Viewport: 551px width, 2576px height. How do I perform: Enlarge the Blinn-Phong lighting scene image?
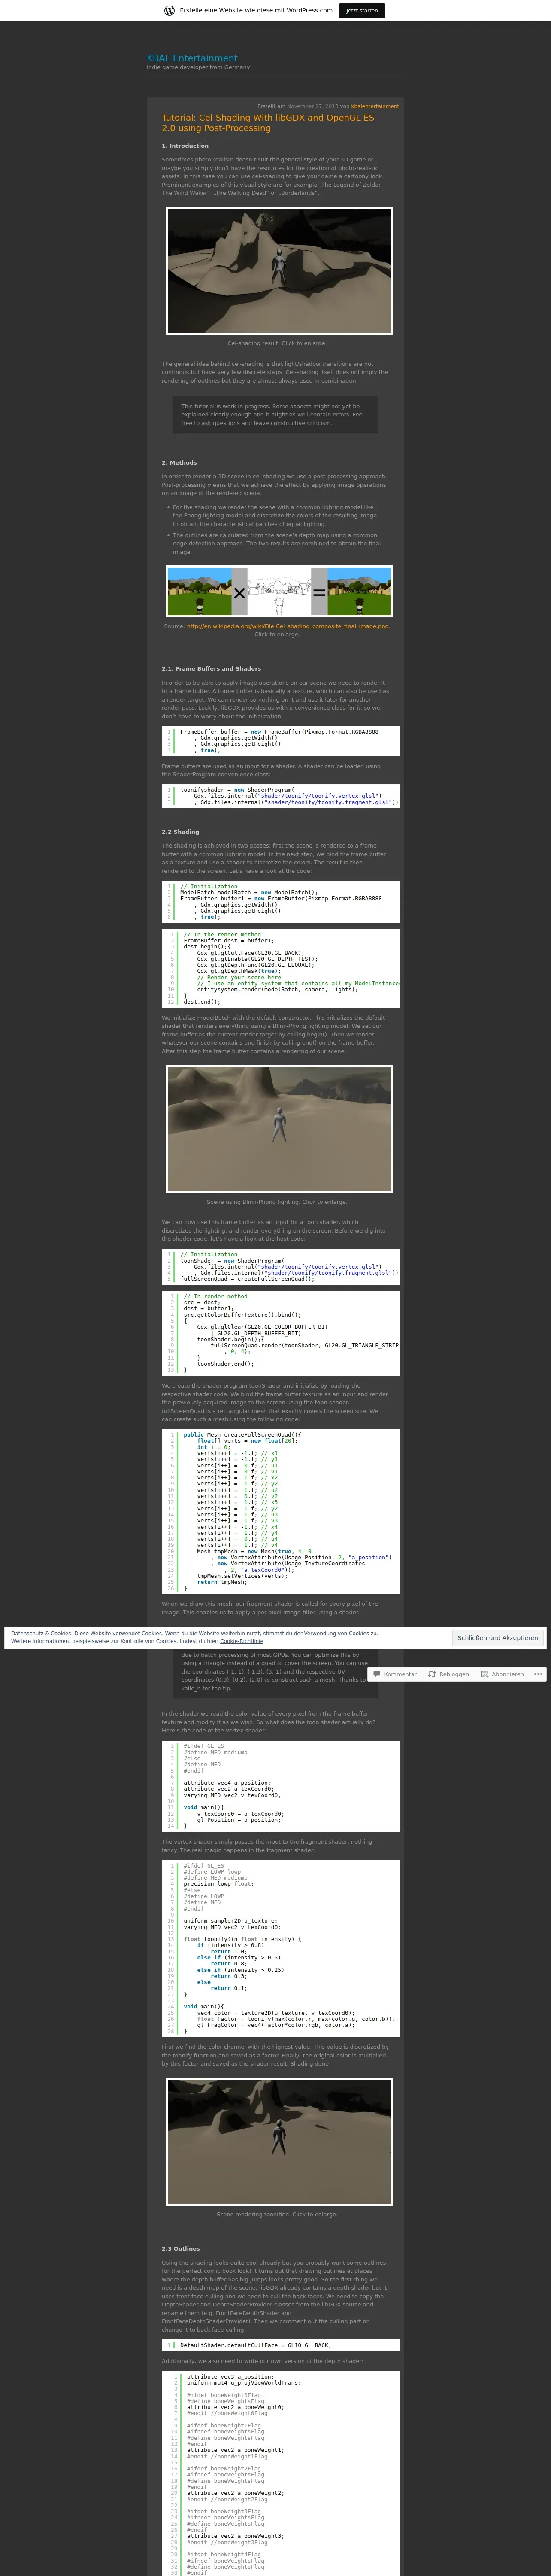coord(279,1129)
